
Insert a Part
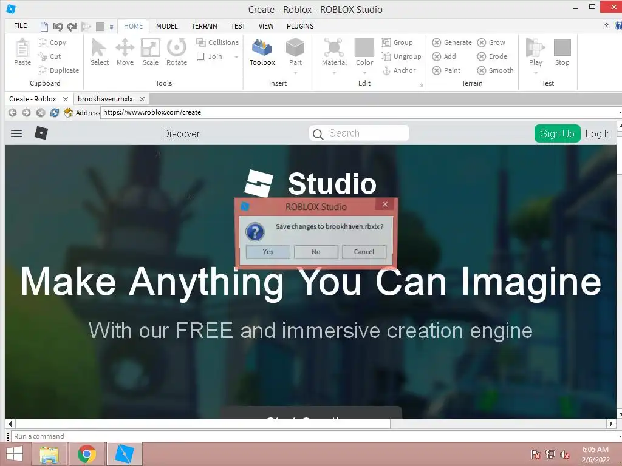click(x=295, y=52)
